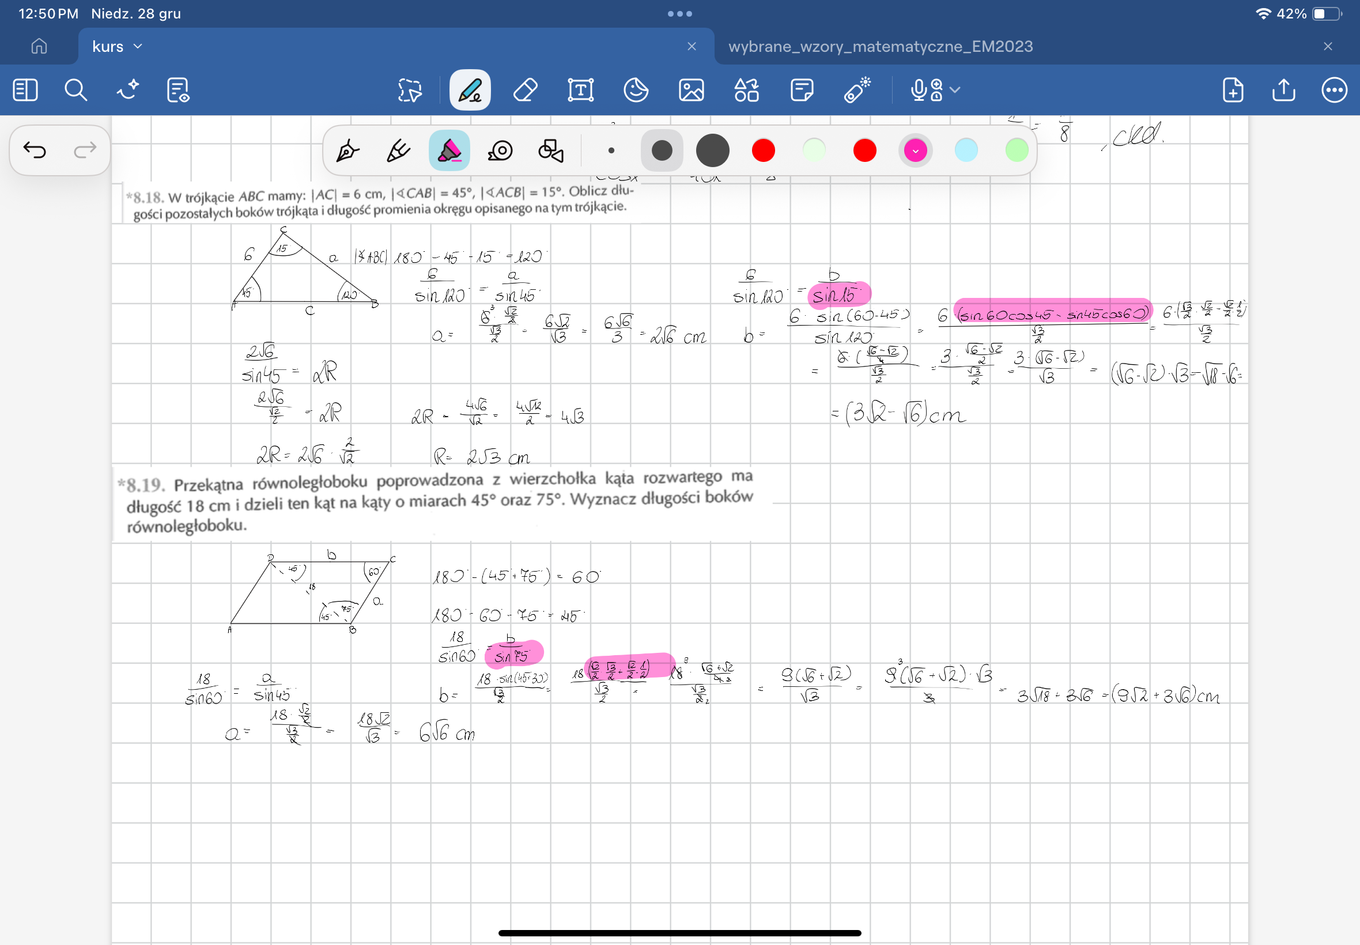The width and height of the screenshot is (1360, 945).
Task: Switch to the brush pen type
Action: (398, 150)
